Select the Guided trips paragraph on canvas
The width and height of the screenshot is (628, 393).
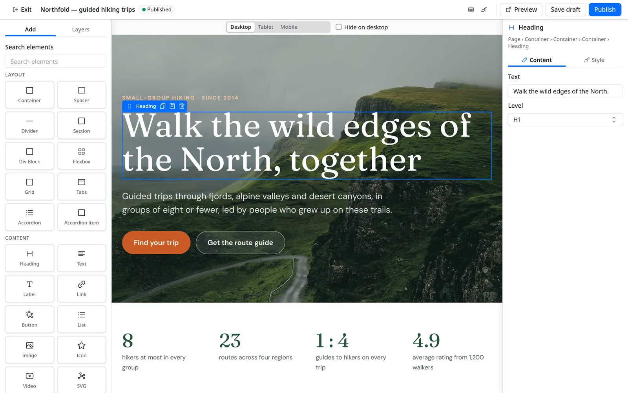point(257,203)
